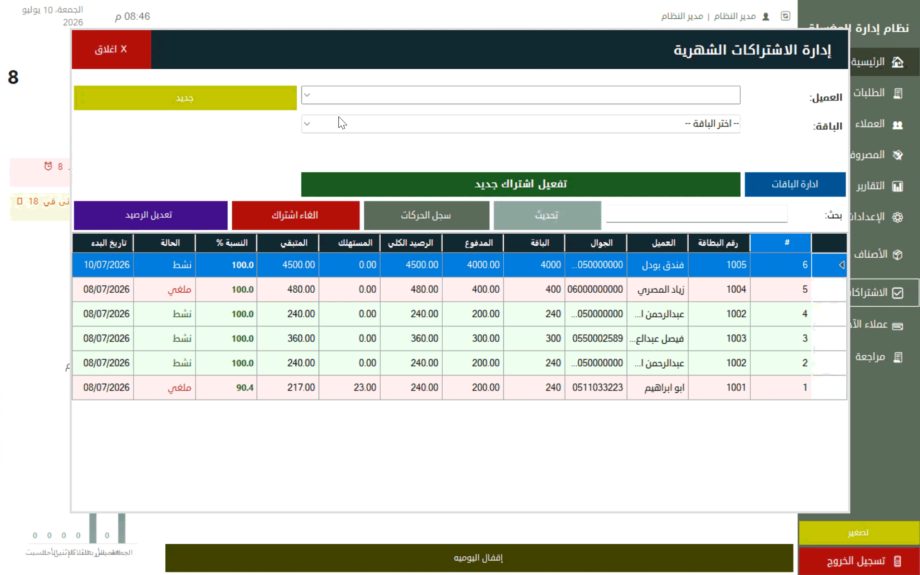Sort by المتبقي column header
920x575 pixels.
[x=288, y=243]
